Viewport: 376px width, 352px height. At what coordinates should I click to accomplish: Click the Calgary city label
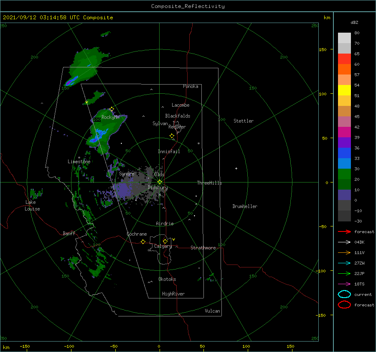tap(163, 246)
